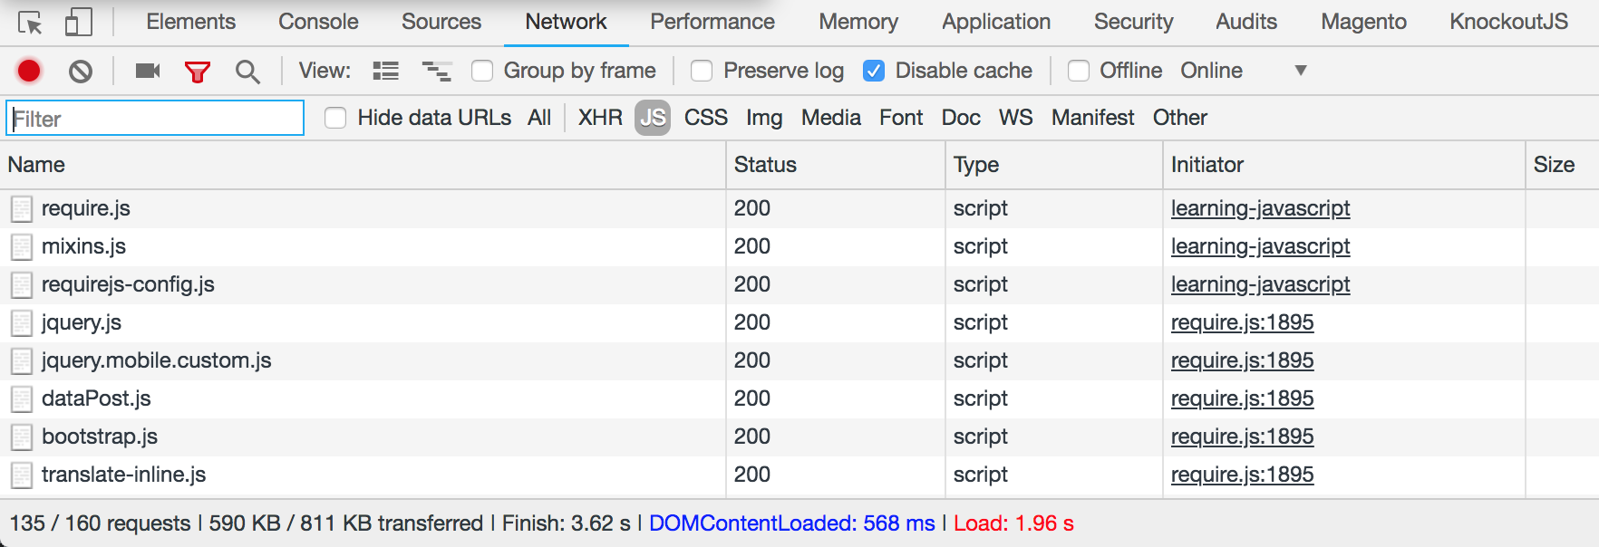Image resolution: width=1599 pixels, height=547 pixels.
Task: Open require.js:1895 initiator for dataPost.js
Action: click(1242, 398)
